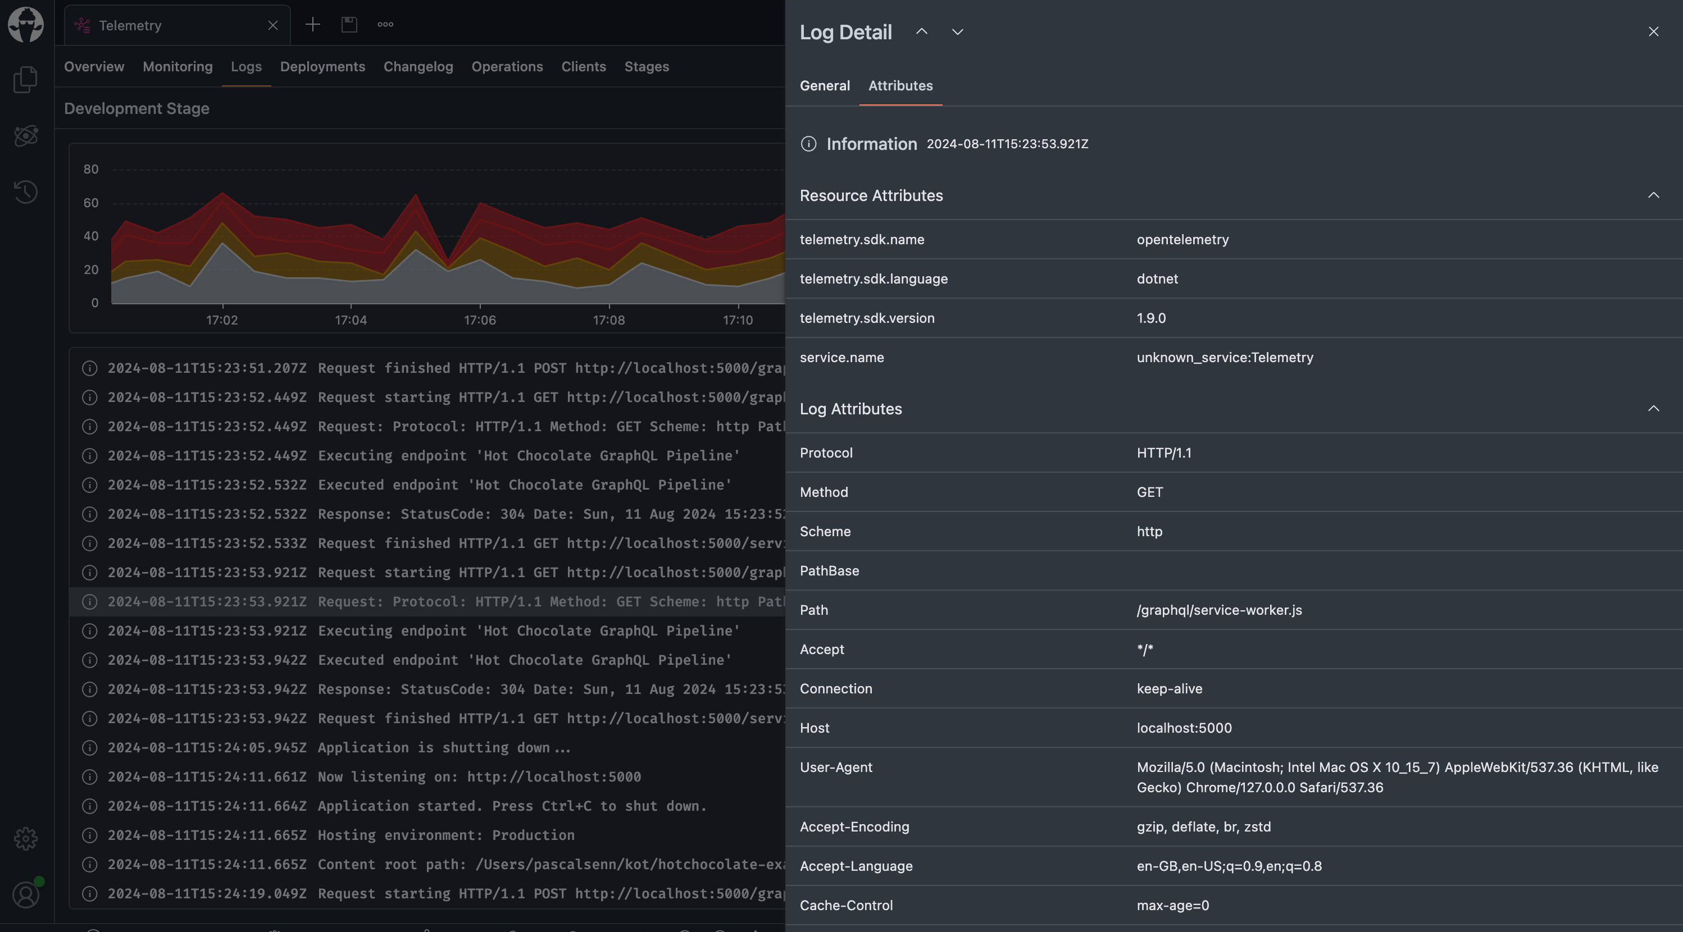The image size is (1683, 932).
Task: Click the Development Stage heading
Action: [x=137, y=108]
